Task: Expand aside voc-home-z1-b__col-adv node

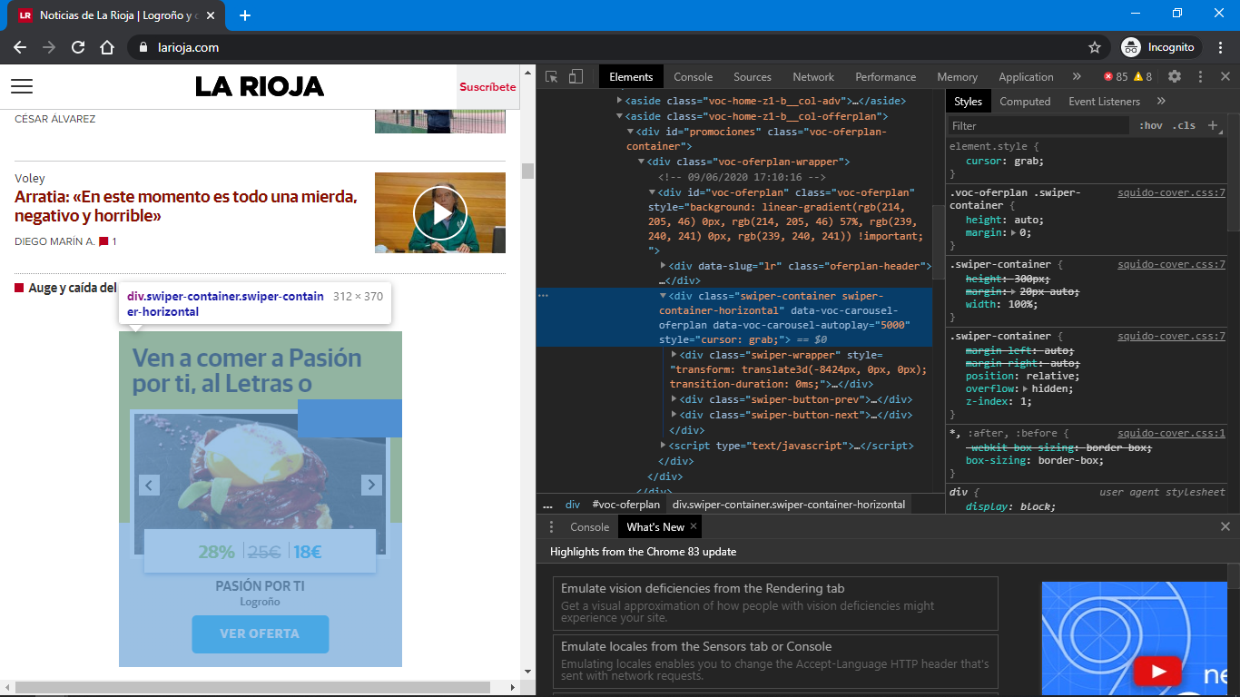Action: coord(620,101)
